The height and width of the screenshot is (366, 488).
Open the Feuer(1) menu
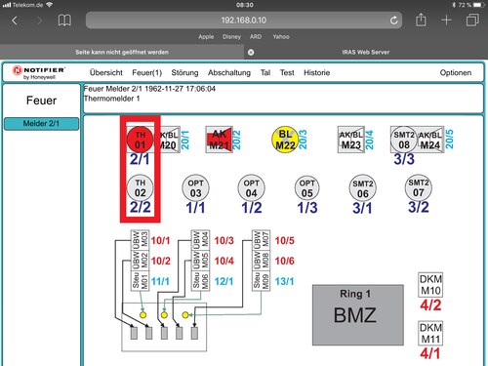pyautogui.click(x=146, y=72)
